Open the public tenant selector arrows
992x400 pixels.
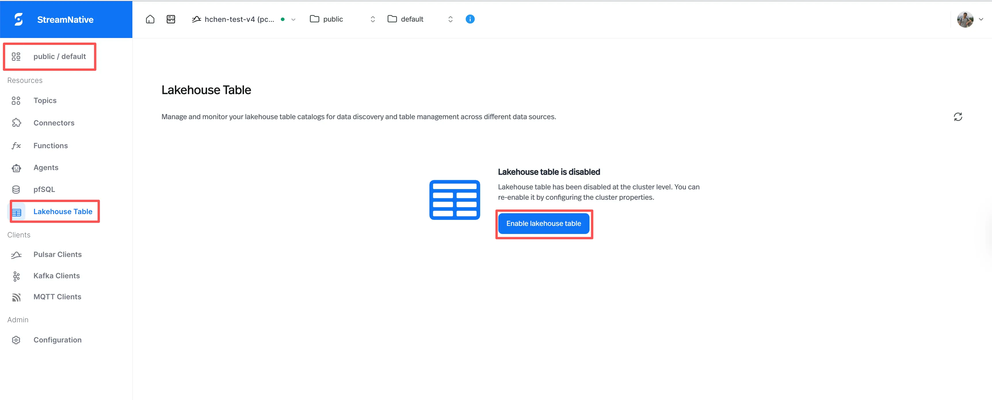pyautogui.click(x=372, y=19)
